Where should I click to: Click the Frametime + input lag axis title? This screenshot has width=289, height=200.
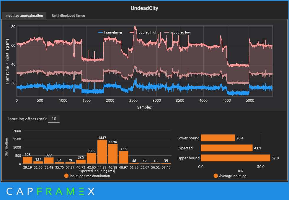(x=7, y=61)
